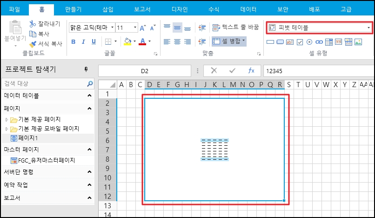This screenshot has height=218, width=375.
Task: Select the checkbox cell type icon
Action: tap(300, 42)
